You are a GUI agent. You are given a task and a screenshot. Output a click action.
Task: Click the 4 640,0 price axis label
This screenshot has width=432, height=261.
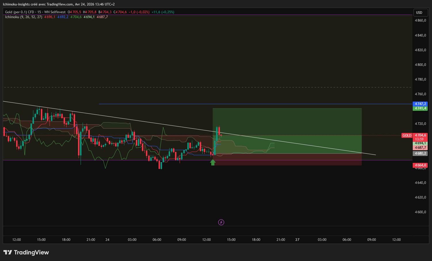(x=420, y=183)
